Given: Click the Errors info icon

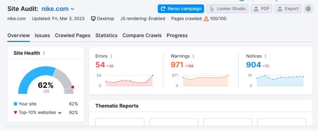Looking at the screenshot, I should click(x=112, y=56).
